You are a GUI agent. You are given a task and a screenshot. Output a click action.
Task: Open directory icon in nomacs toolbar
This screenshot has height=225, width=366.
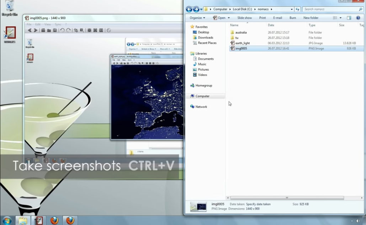pyautogui.click(x=49, y=30)
